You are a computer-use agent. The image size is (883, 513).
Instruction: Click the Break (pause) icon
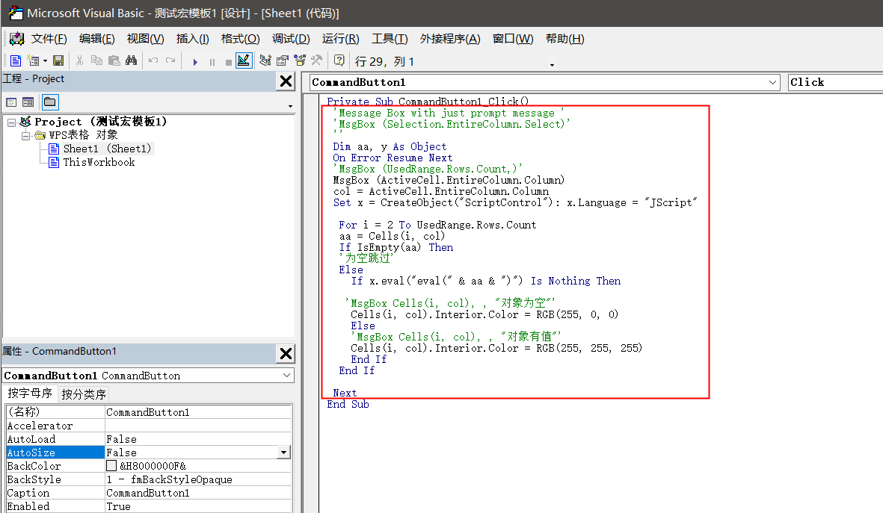pyautogui.click(x=212, y=60)
